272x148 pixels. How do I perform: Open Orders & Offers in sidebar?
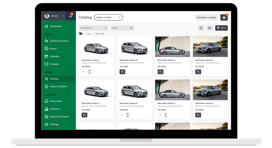[x=58, y=87]
